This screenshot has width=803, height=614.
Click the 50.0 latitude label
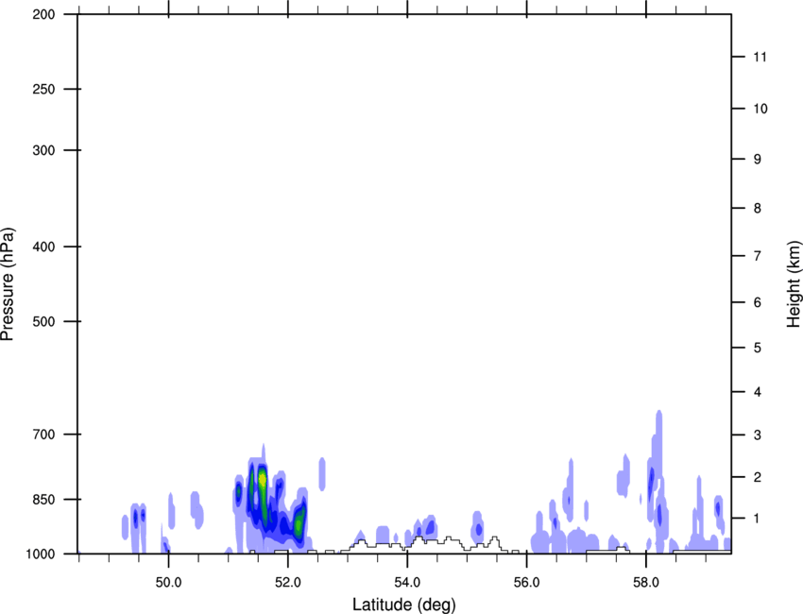click(x=168, y=582)
